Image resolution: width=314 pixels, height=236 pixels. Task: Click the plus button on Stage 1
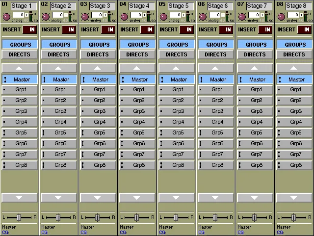(26, 15)
